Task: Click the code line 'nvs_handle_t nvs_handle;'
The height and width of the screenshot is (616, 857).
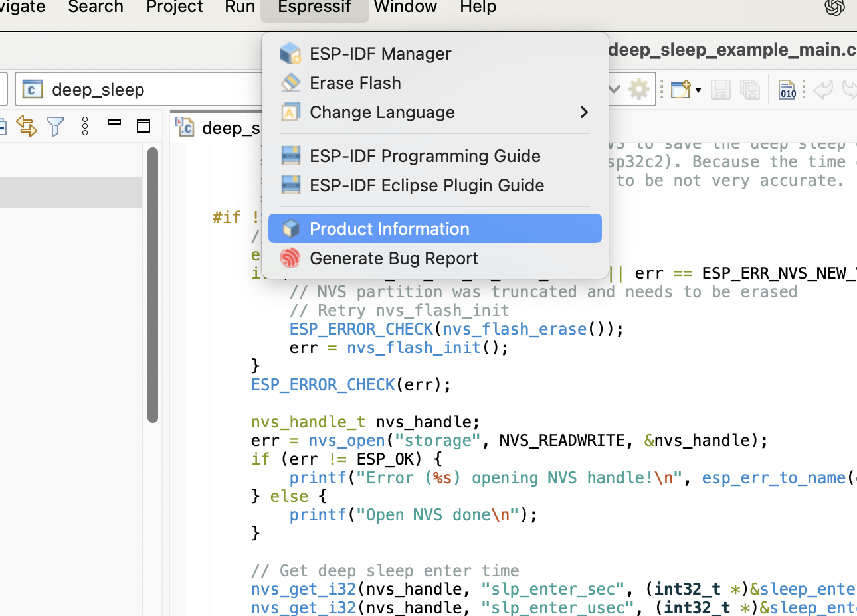Action: (365, 422)
